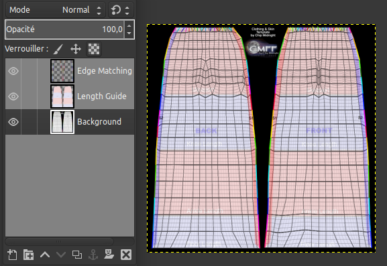
Task: Click the BACK label on the canvas
Action: tap(206, 131)
